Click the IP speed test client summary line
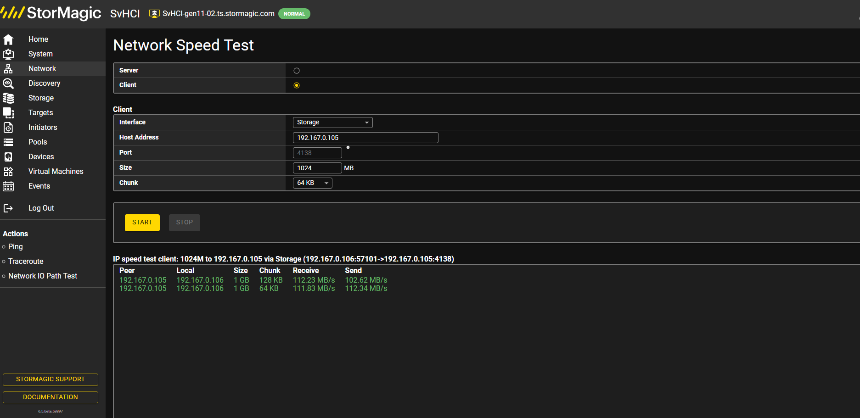Image resolution: width=860 pixels, height=418 pixels. (x=283, y=259)
